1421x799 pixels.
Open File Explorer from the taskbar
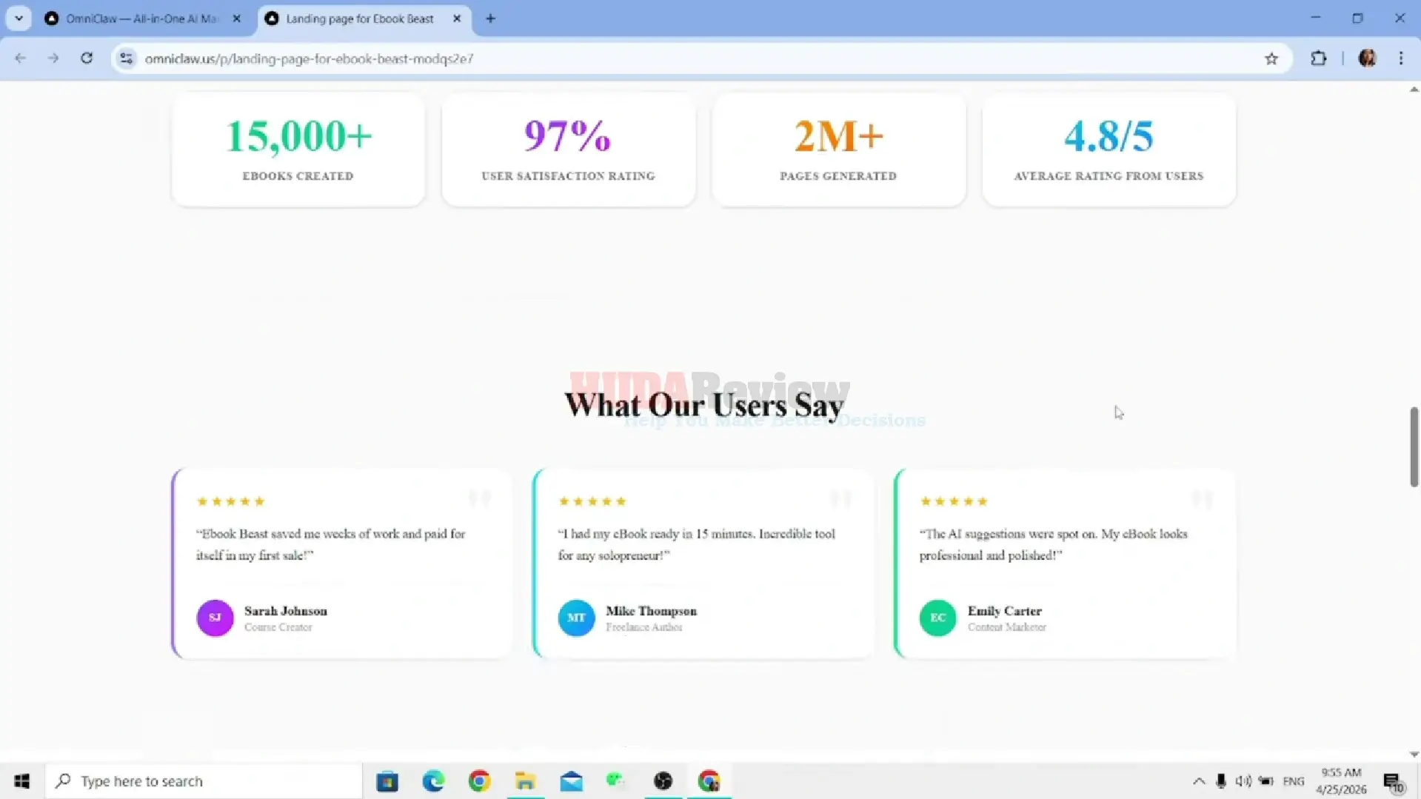point(525,781)
